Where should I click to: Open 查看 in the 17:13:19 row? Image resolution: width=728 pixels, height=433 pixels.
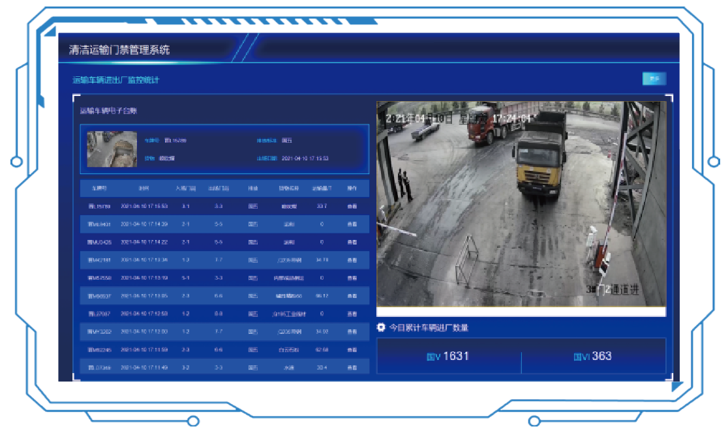(352, 278)
